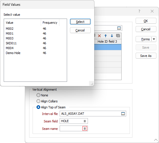Select the Align Collars radio button
The width and height of the screenshot is (159, 143).
click(x=38, y=101)
